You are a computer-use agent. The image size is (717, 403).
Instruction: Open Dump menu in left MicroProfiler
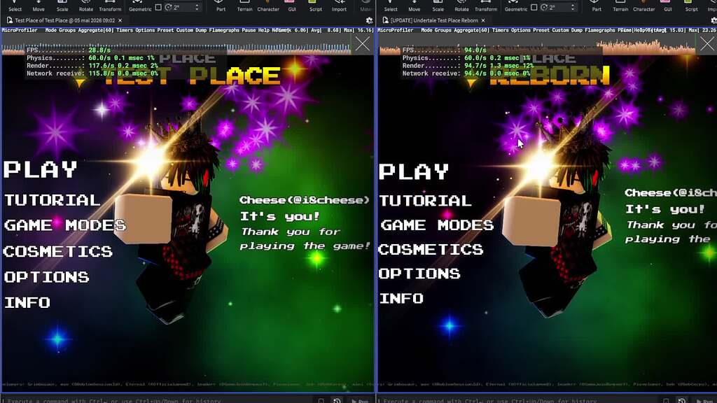click(201, 30)
